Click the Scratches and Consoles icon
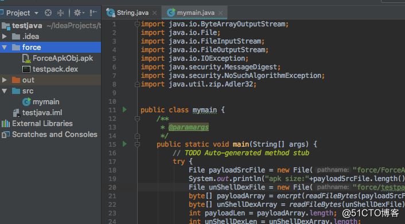The width and height of the screenshot is (405, 224). tap(6, 135)
